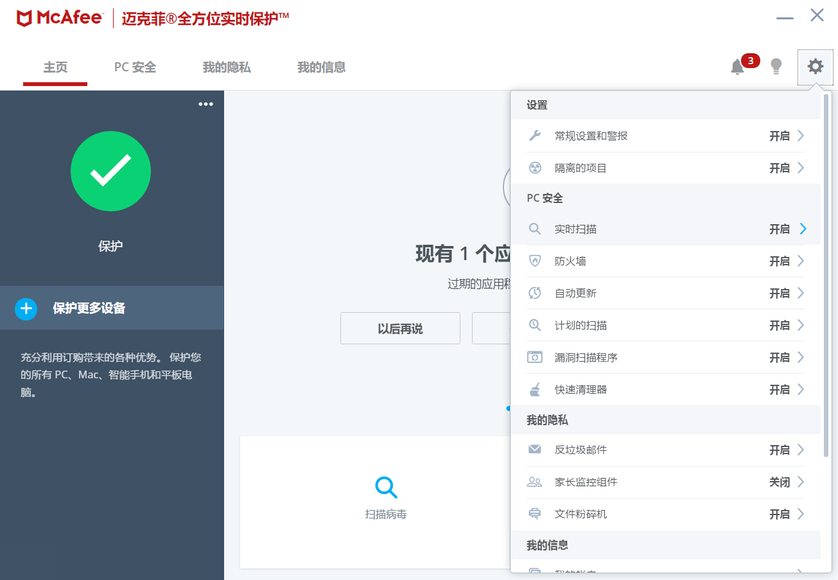Click the quarantine icon beside 隔离的项目

534,168
